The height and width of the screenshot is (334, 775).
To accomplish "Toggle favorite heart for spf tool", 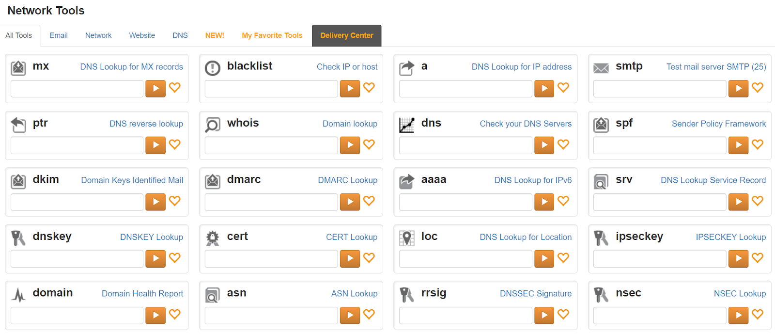I will click(758, 144).
